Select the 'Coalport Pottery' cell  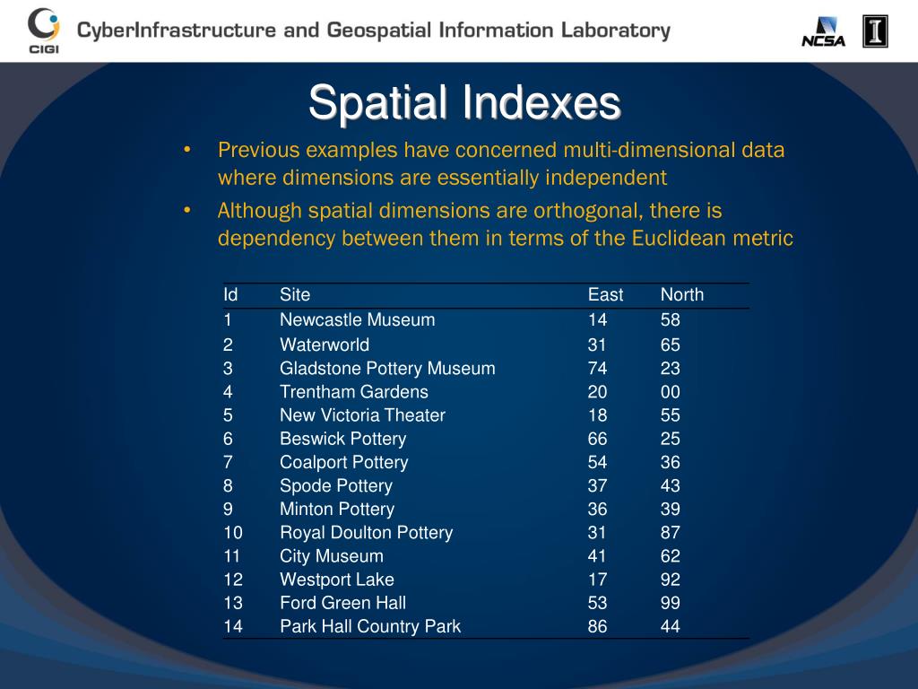click(x=343, y=462)
